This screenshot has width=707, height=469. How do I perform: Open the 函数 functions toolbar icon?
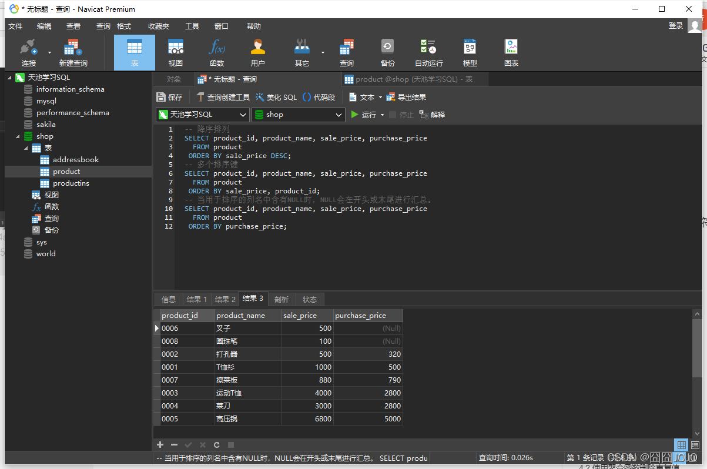217,52
